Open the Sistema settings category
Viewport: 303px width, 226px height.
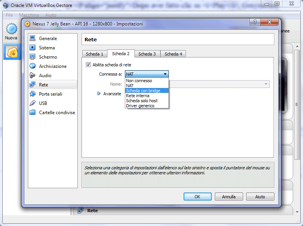[x=53, y=48]
